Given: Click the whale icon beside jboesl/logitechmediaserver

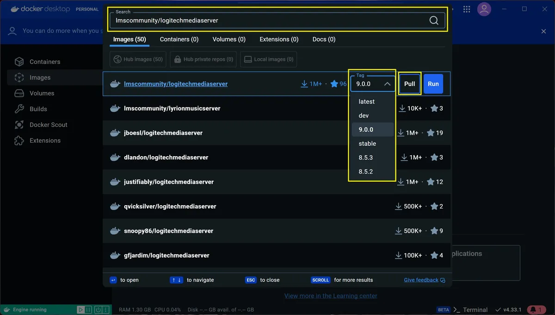Looking at the screenshot, I should pyautogui.click(x=115, y=133).
